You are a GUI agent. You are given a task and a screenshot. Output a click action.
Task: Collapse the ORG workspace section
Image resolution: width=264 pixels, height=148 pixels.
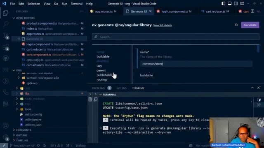[x=14, y=70]
